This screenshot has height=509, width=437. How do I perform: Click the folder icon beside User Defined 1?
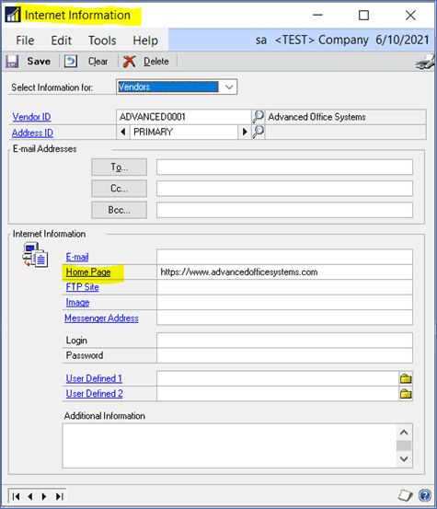(406, 378)
